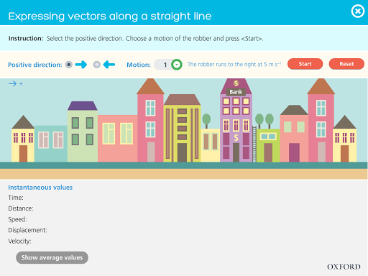This screenshot has width=368, height=276.
Task: Click the Instantaneous values heading
Action: tap(40, 188)
